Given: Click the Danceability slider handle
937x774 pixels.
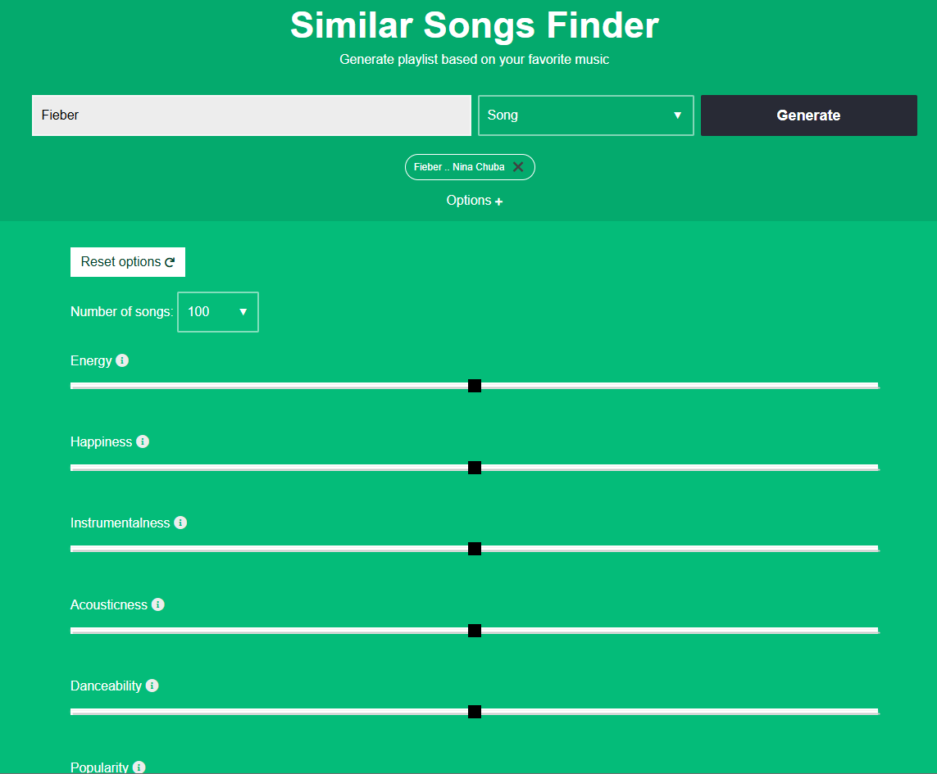Looking at the screenshot, I should 475,712.
